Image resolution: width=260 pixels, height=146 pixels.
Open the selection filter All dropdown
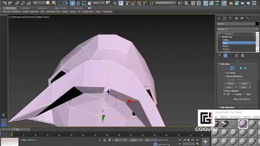pyautogui.click(x=39, y=3)
